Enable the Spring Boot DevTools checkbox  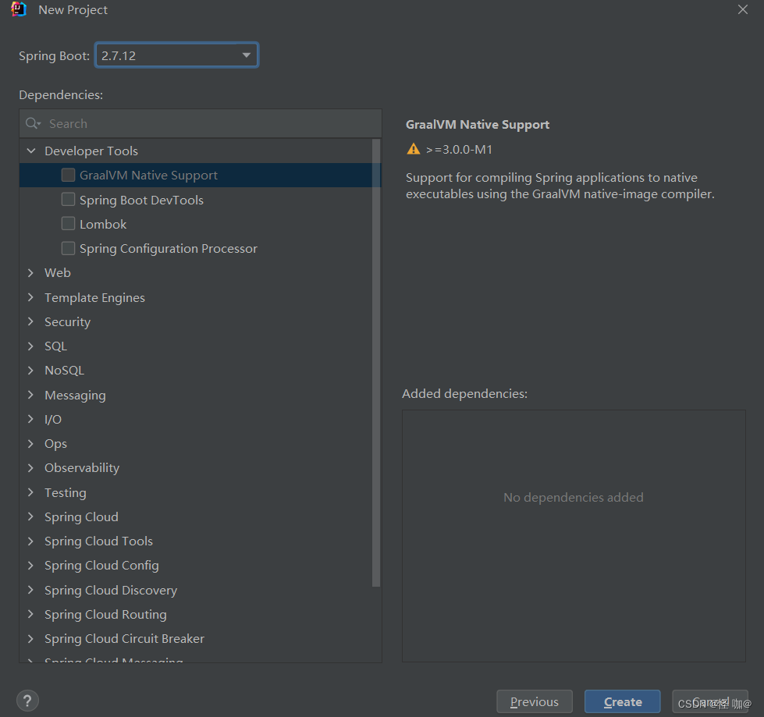pos(68,199)
